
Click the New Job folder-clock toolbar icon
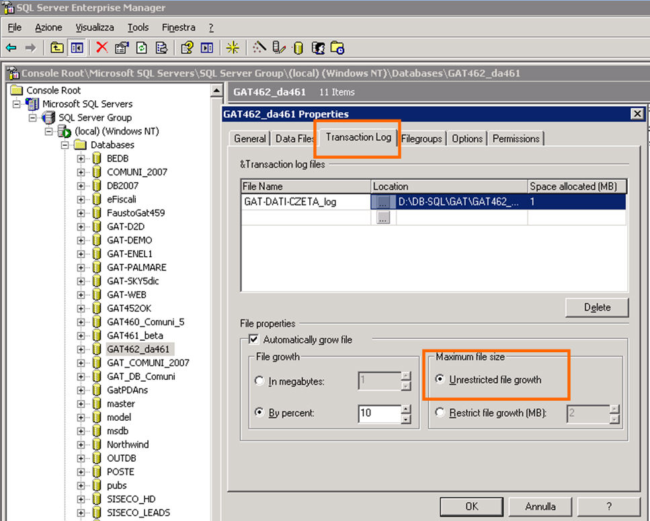[x=337, y=48]
